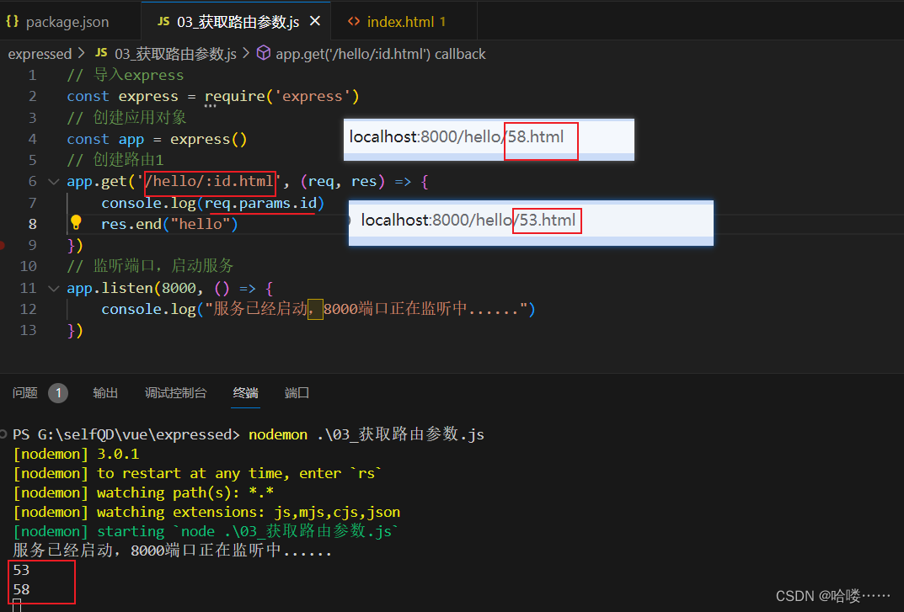
Task: Click the terminal output value 58
Action: point(21,589)
